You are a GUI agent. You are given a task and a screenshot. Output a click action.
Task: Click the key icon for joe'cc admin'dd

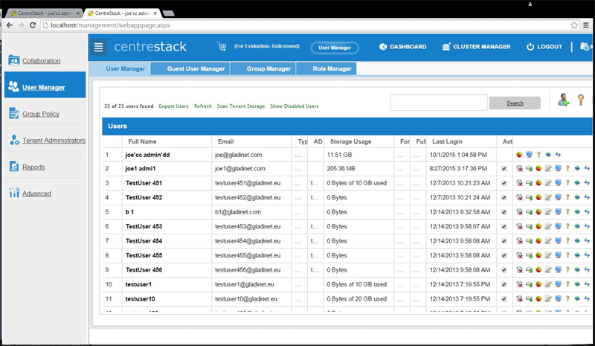[538, 155]
